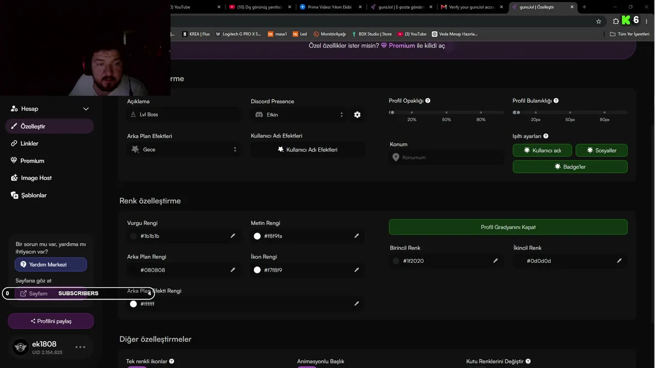Toggle the Kullanıcı adı sparkle setting
The height and width of the screenshot is (368, 655).
(x=542, y=150)
